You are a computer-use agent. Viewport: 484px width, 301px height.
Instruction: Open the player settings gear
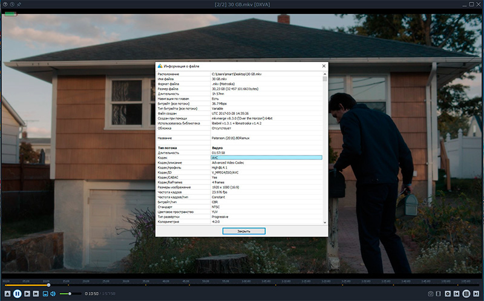[x=448, y=293]
